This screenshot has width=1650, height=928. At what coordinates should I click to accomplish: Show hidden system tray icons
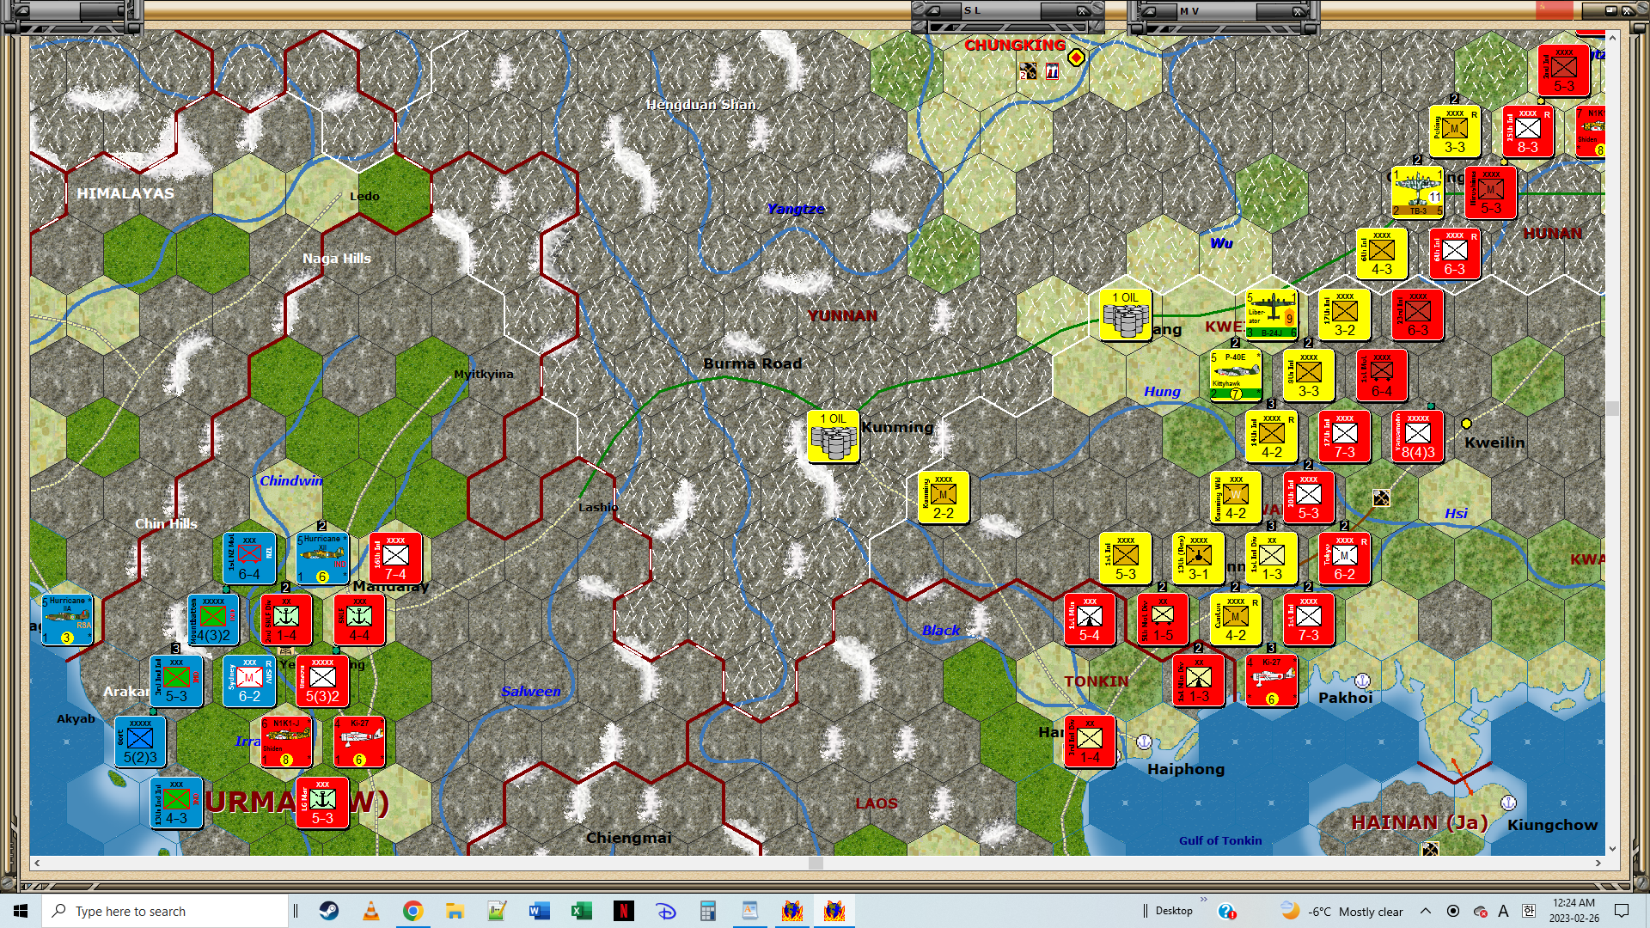pos(1426,911)
